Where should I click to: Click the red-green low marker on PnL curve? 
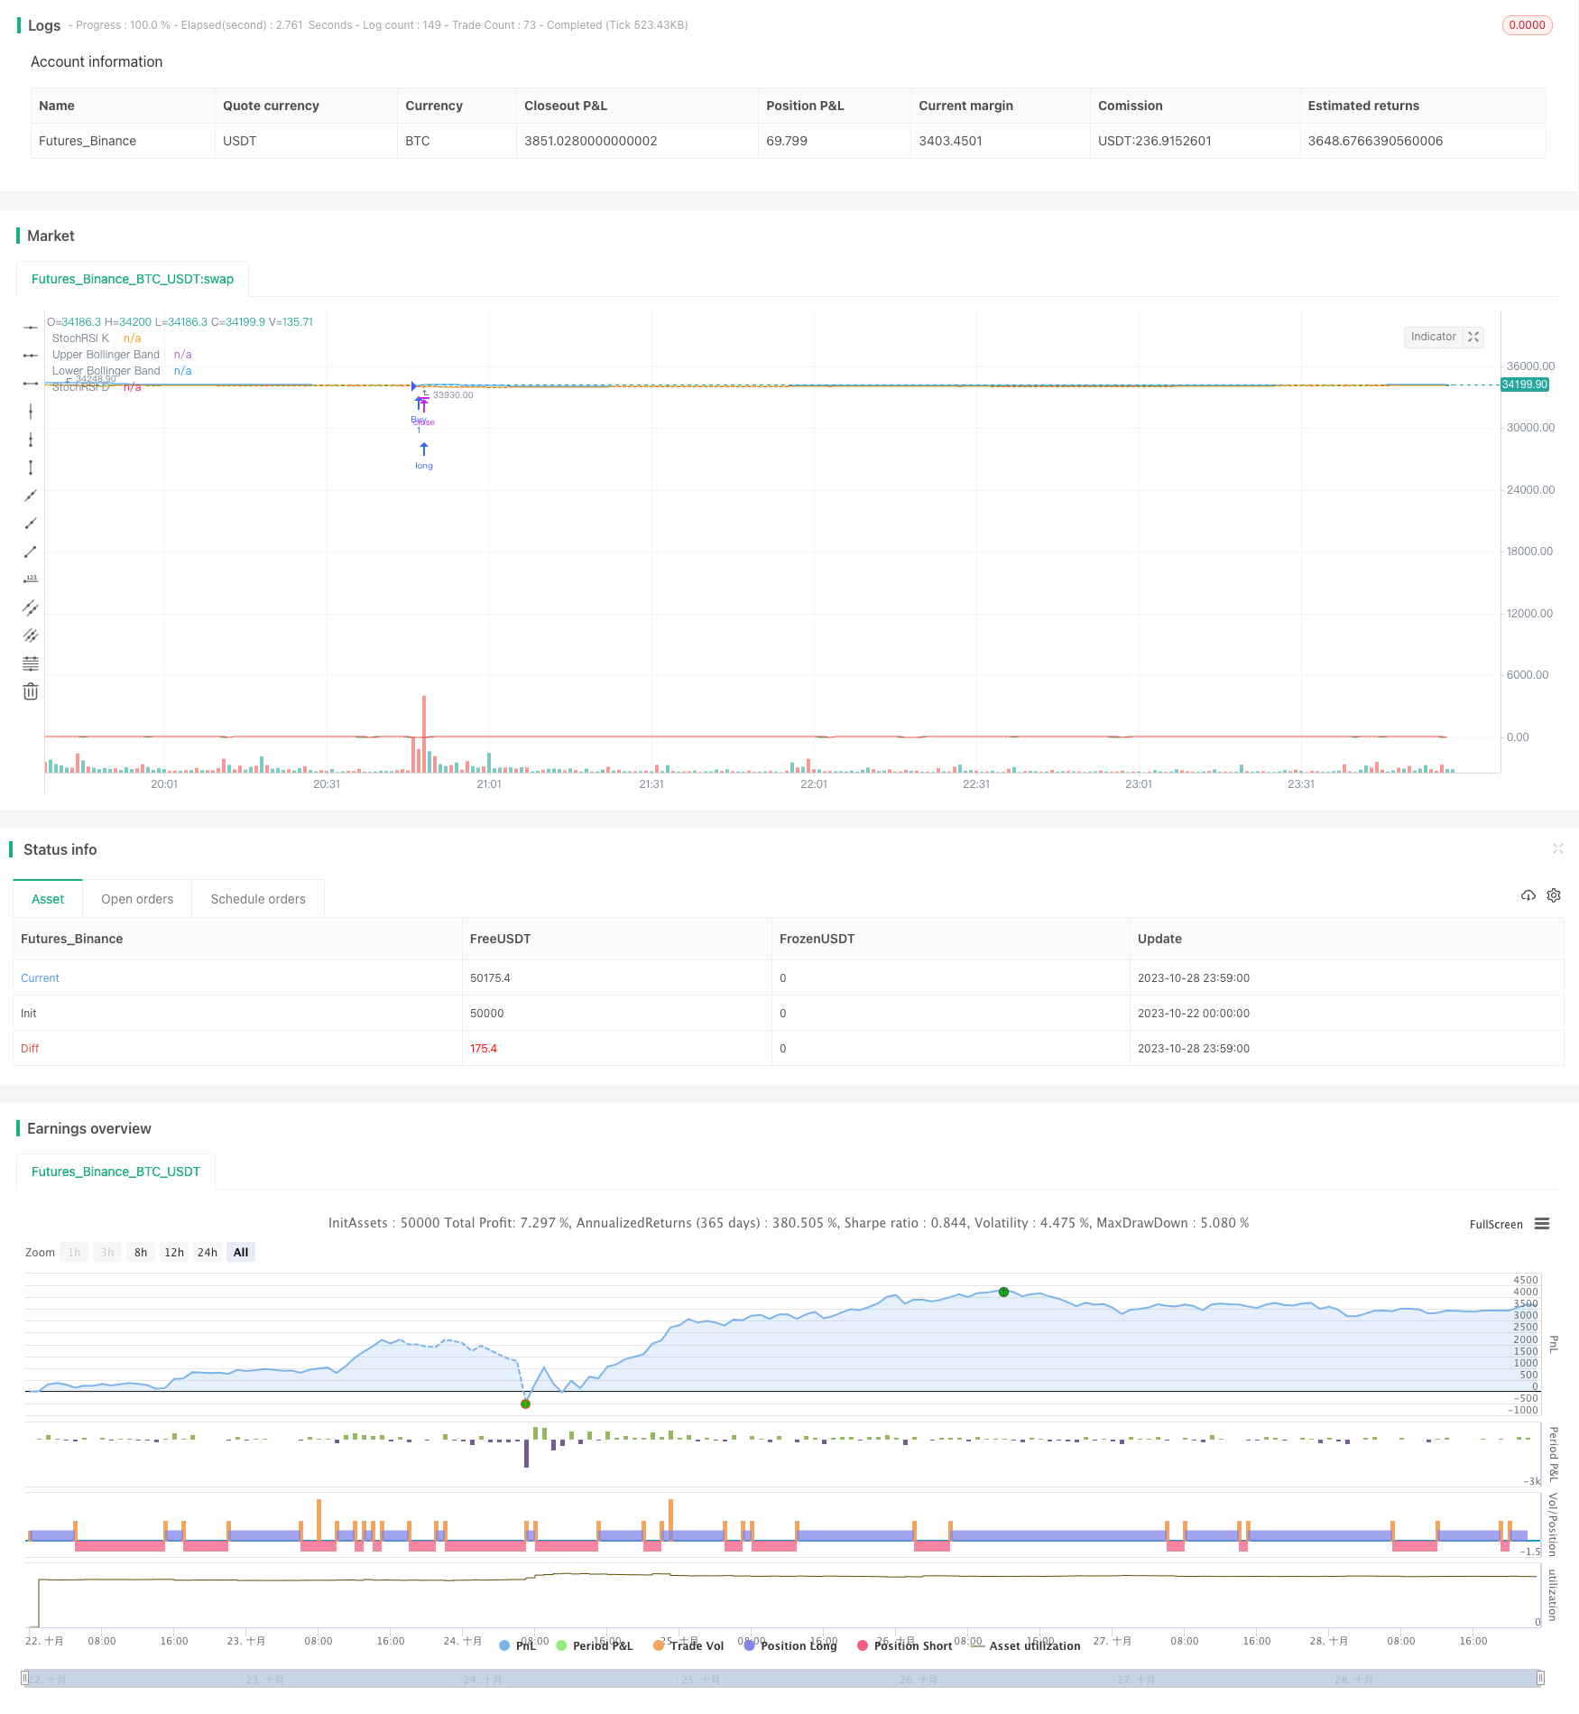[x=526, y=1404]
